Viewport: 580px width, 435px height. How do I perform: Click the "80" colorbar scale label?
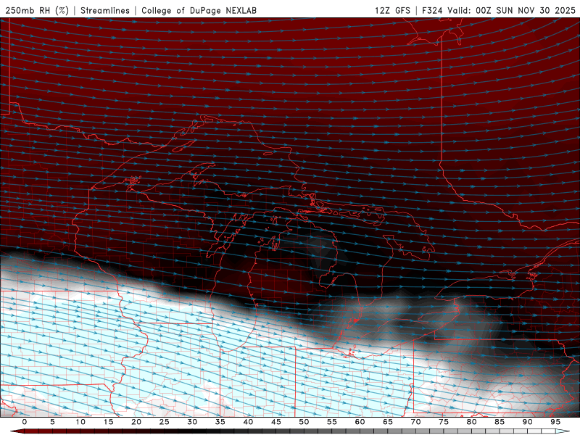pos(471,422)
